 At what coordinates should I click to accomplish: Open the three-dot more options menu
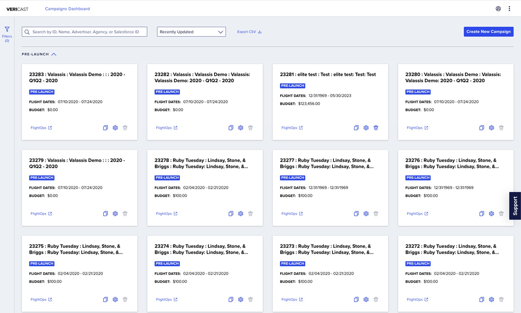(x=509, y=9)
